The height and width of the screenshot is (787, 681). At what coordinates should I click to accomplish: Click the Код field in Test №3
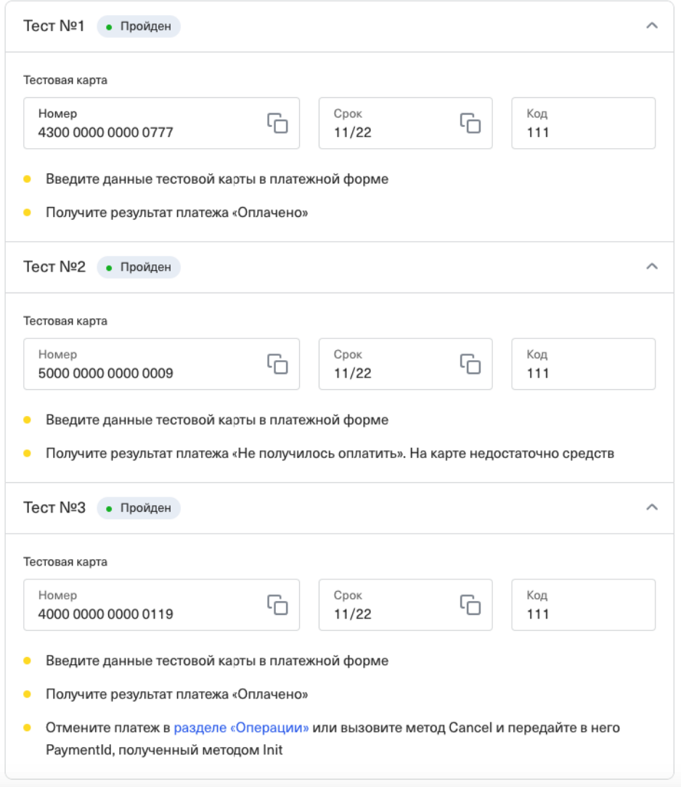[x=583, y=605]
